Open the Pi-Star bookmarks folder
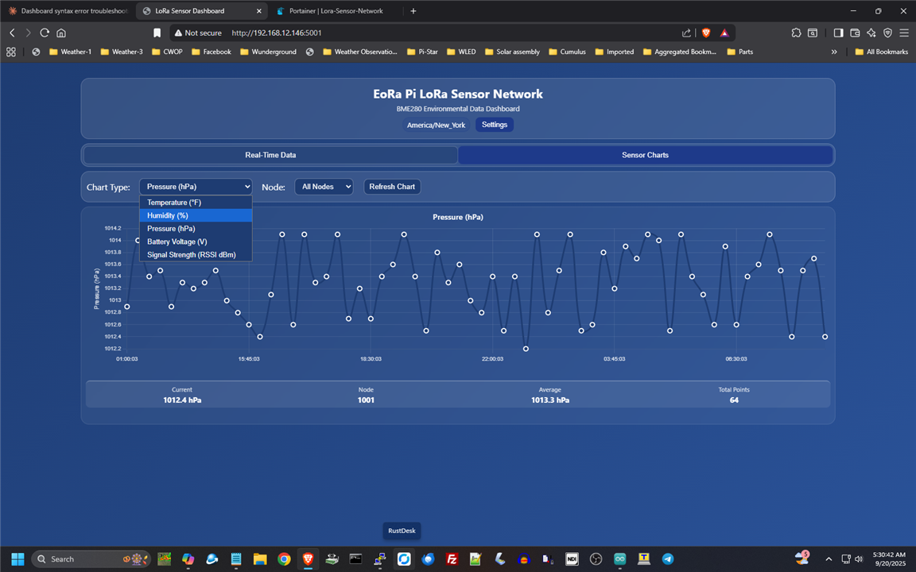The height and width of the screenshot is (572, 916). point(422,52)
